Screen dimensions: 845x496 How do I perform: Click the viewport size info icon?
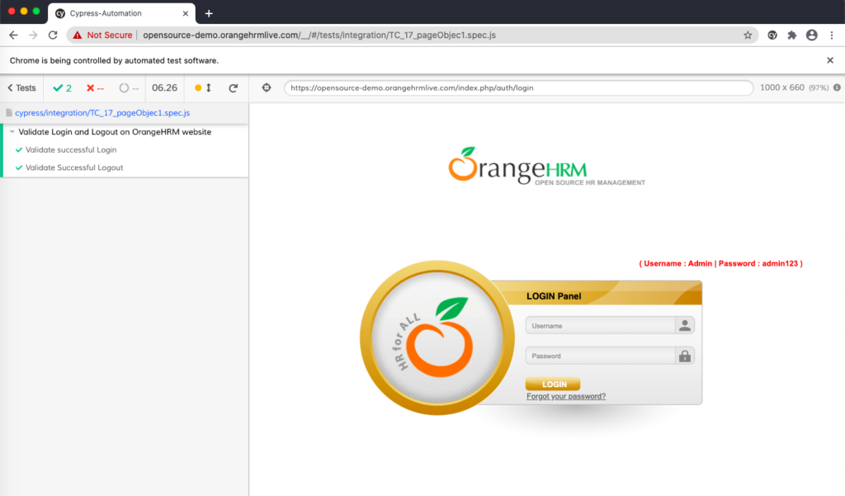point(838,87)
